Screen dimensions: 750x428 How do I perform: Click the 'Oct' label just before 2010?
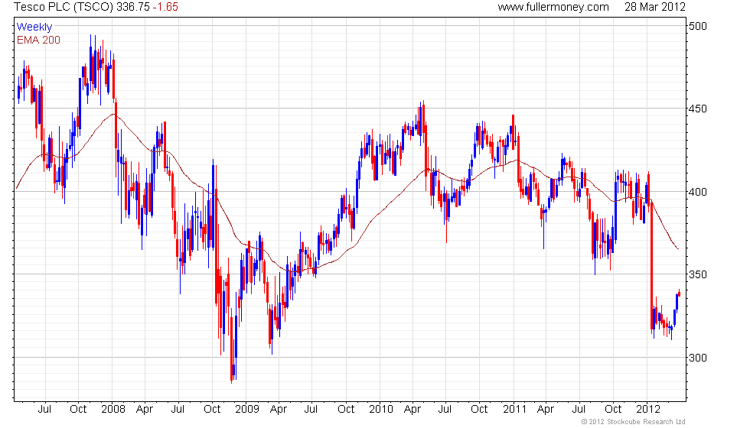coord(346,409)
